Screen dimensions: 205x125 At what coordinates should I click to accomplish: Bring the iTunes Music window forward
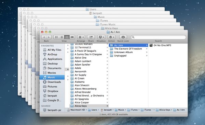pos(106,24)
